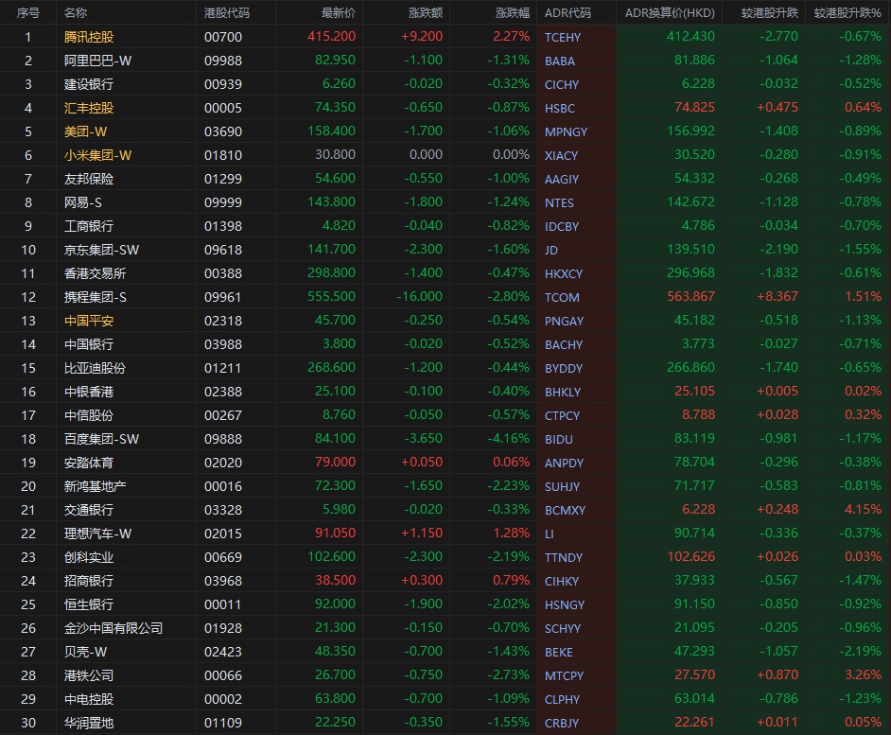Click stock code 01211
Viewport: 891px width, 735px height.
(223, 368)
